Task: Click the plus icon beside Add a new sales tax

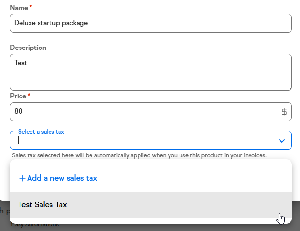Action: click(x=22, y=178)
